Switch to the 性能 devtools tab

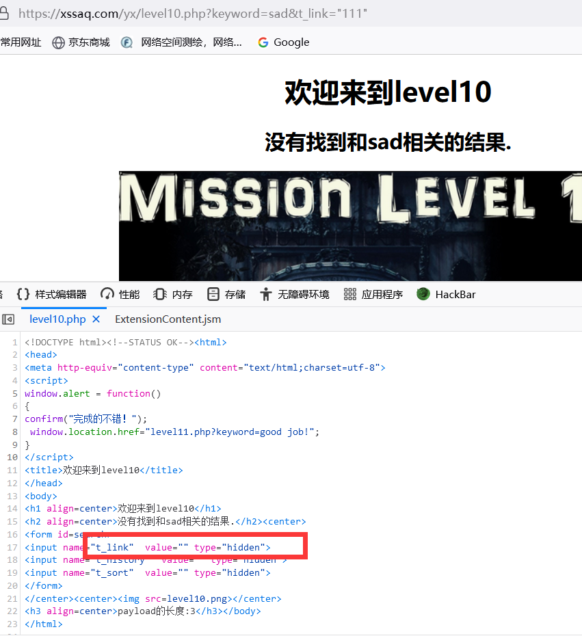point(120,295)
